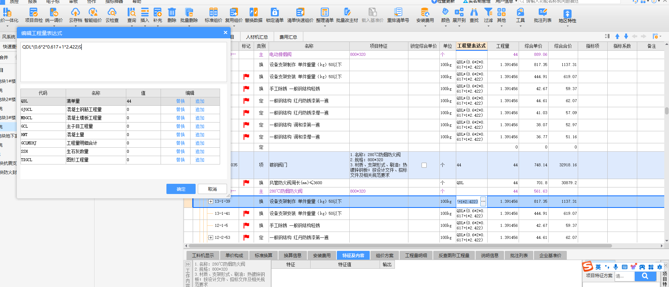Viewport: 669px width, 287px height.
Task: Click 确定 in expression dialog
Action: (181, 189)
